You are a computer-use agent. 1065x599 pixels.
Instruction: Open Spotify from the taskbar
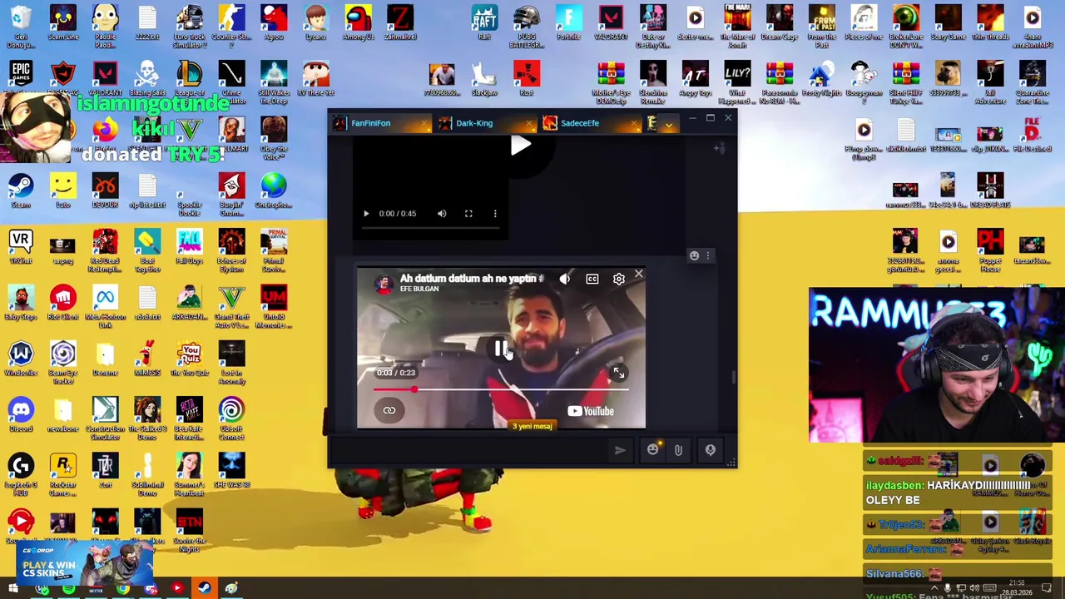(68, 590)
